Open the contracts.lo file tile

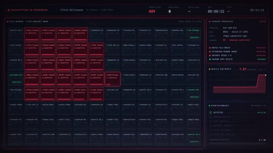click(193, 64)
